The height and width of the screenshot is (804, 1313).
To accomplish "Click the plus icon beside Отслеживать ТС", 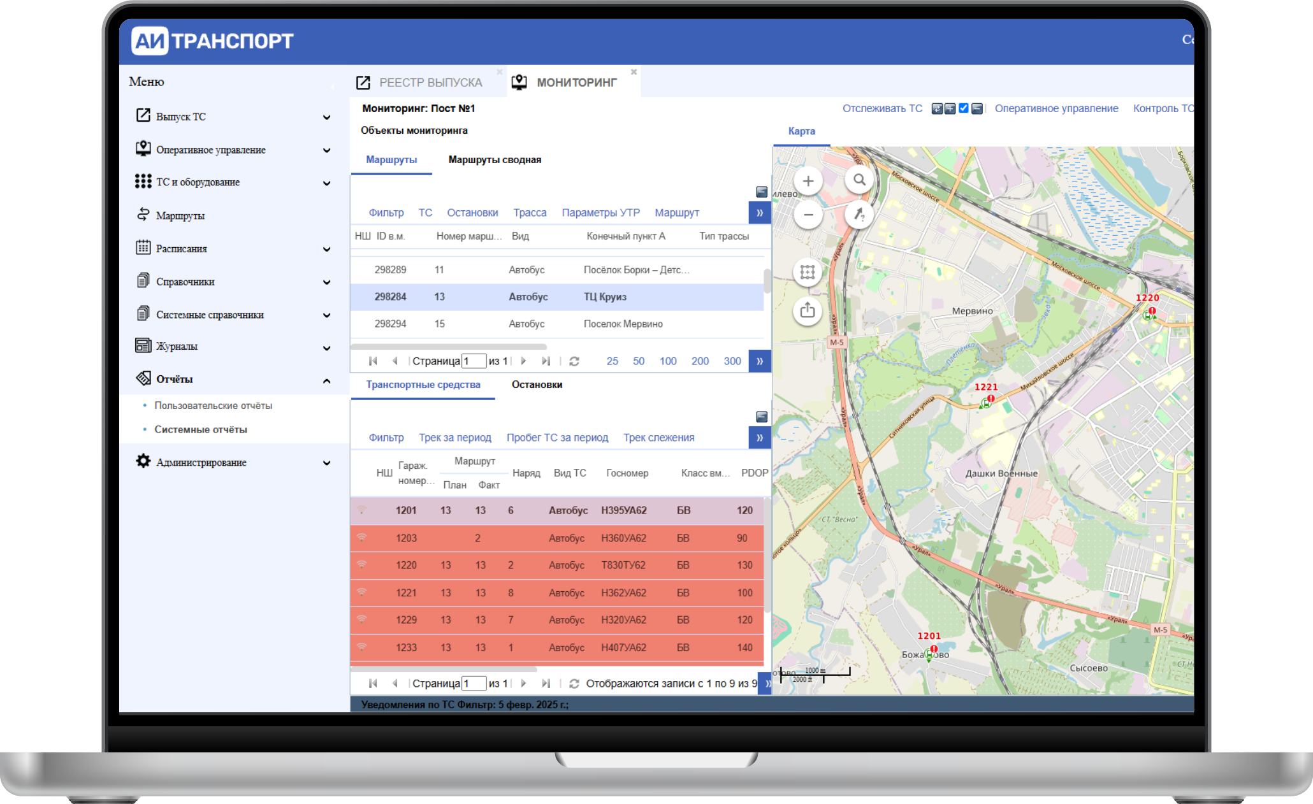I will click(x=950, y=109).
